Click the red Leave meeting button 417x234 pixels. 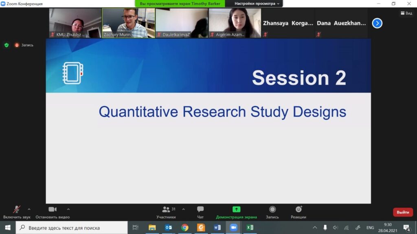coord(403,212)
